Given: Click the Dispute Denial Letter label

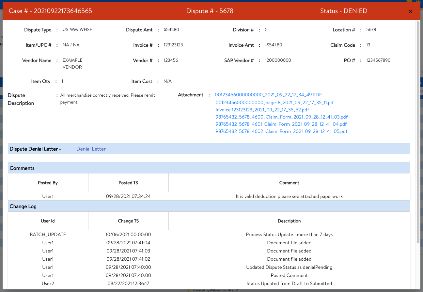Looking at the screenshot, I should coord(35,149).
